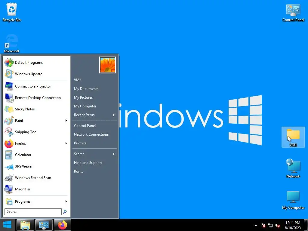Open File Explorer from taskbar
308x231 pixels.
pyautogui.click(x=25, y=225)
